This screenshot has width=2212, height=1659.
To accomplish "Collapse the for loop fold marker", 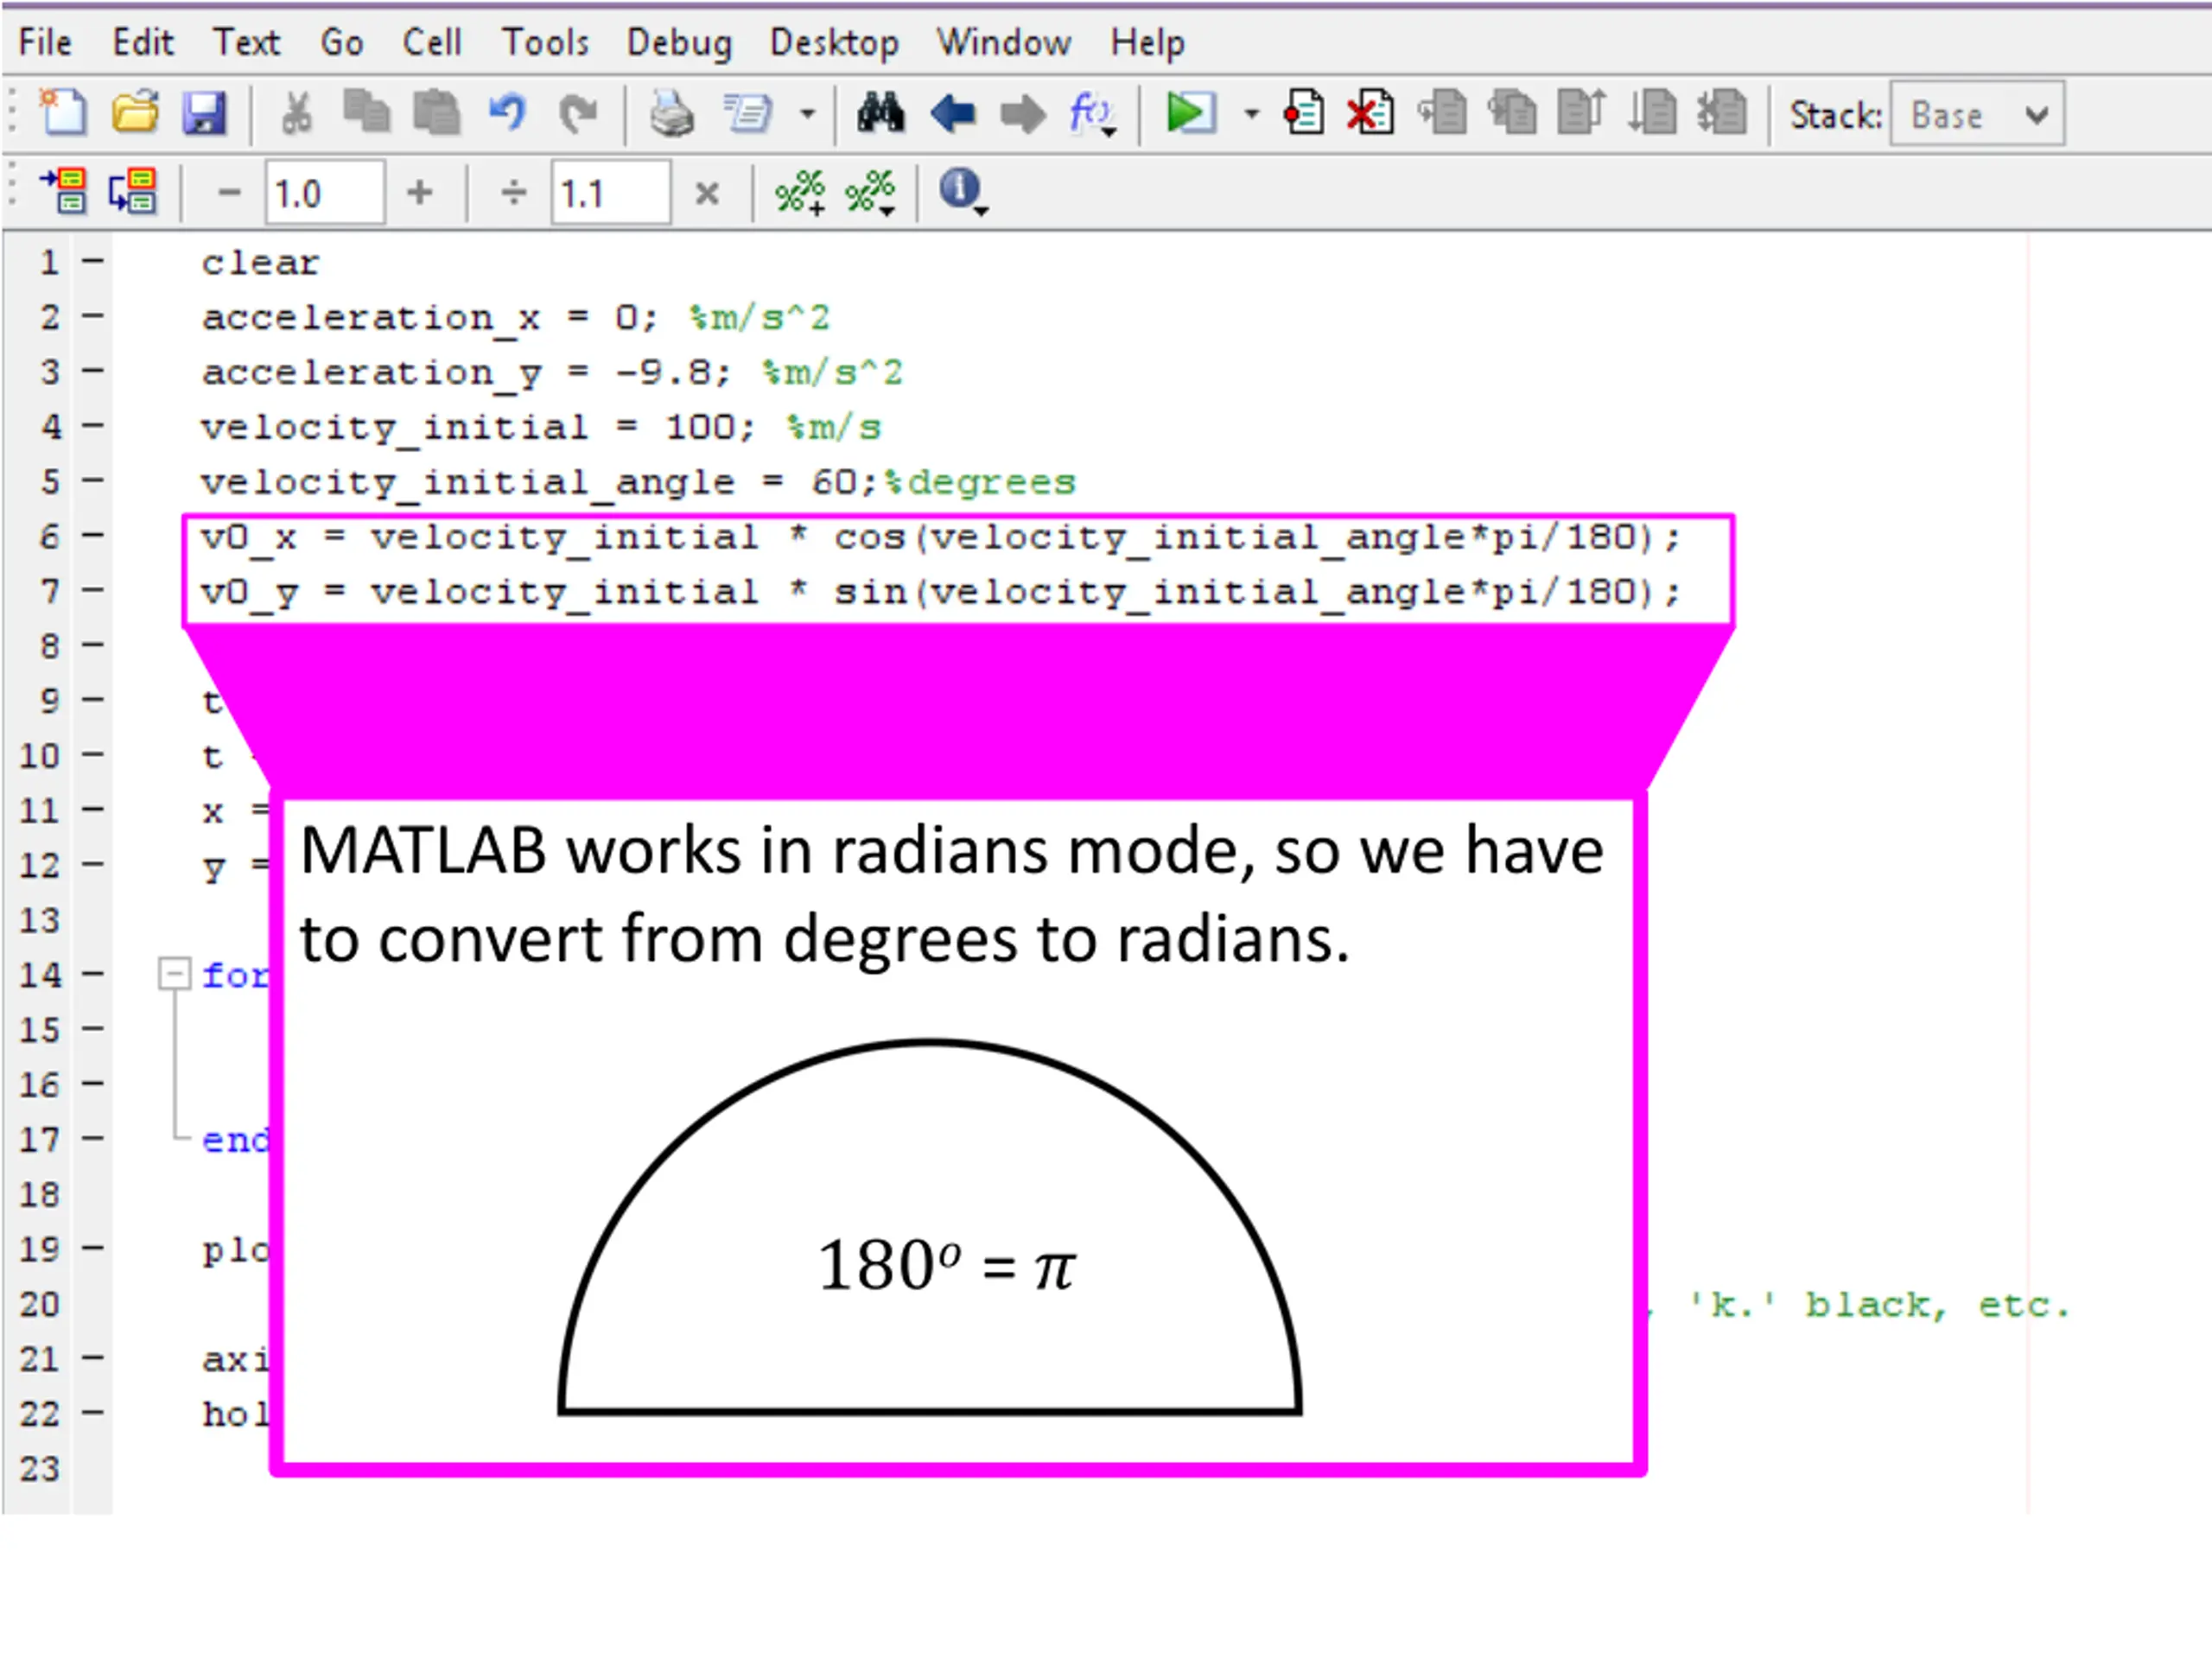I will pos(174,973).
